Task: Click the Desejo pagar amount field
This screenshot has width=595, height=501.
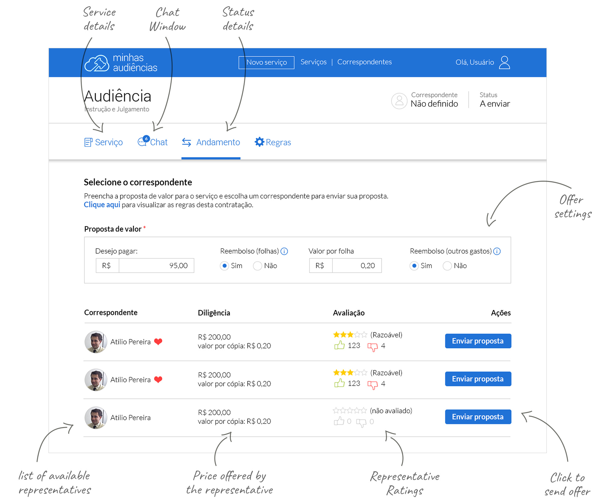Action: pyautogui.click(x=156, y=266)
